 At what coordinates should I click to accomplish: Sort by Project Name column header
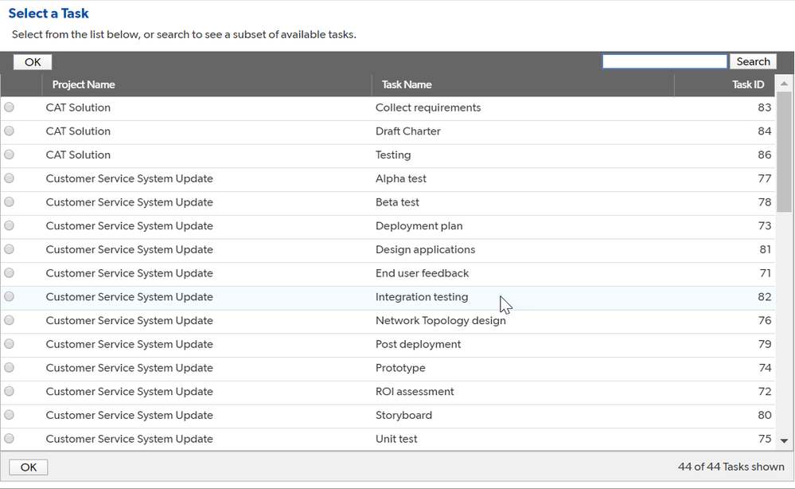(x=84, y=84)
